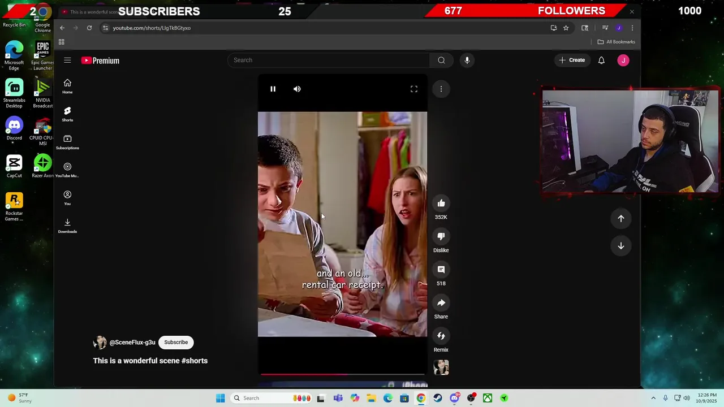This screenshot has width=724, height=407.
Task: Open Chrome media controls icon
Action: click(x=605, y=28)
